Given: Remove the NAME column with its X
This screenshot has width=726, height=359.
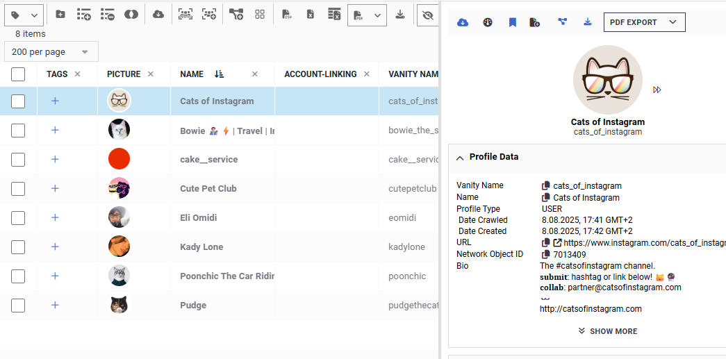Looking at the screenshot, I should tap(255, 74).
